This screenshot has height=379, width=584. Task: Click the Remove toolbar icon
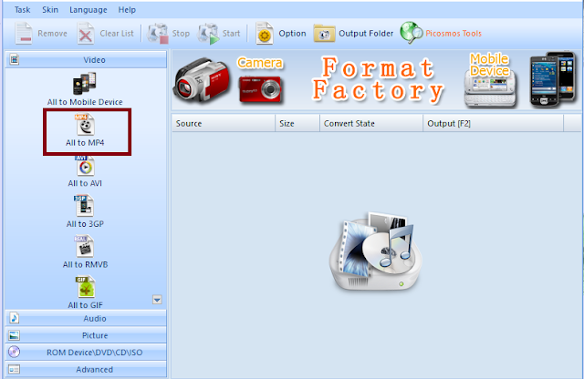point(24,34)
